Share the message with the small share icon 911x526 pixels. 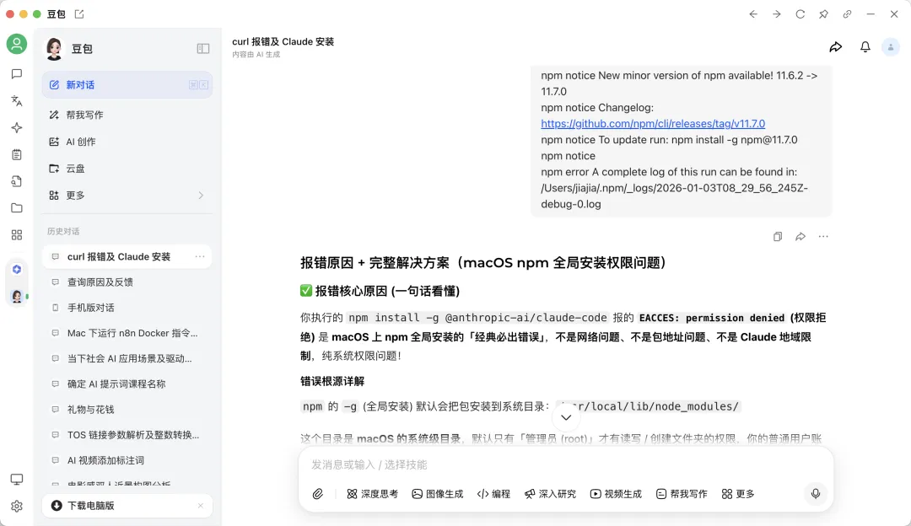[800, 236]
